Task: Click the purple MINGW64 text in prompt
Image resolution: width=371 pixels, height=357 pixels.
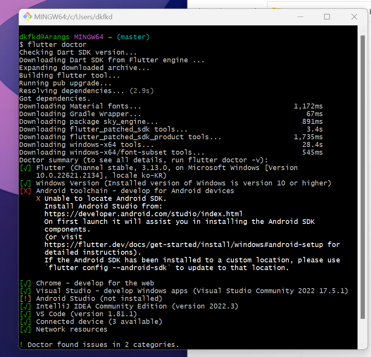Action: coord(89,37)
